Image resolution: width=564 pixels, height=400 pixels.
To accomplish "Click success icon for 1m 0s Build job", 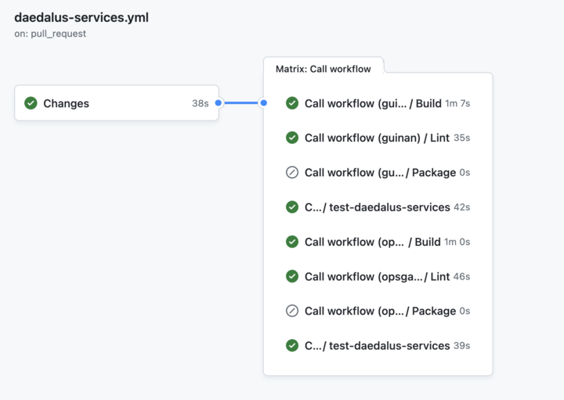I will (292, 242).
